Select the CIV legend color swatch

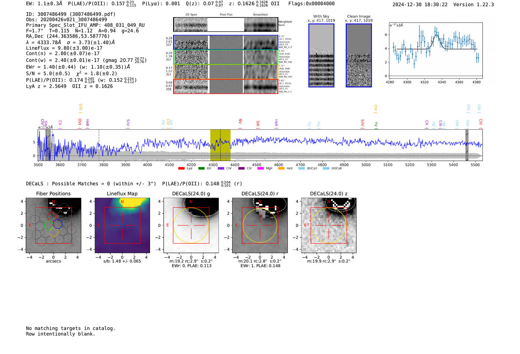[221, 168]
